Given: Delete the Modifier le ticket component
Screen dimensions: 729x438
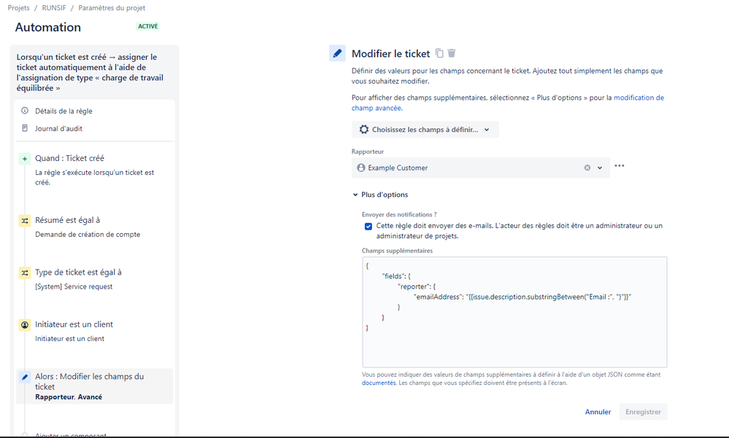Looking at the screenshot, I should click(452, 53).
